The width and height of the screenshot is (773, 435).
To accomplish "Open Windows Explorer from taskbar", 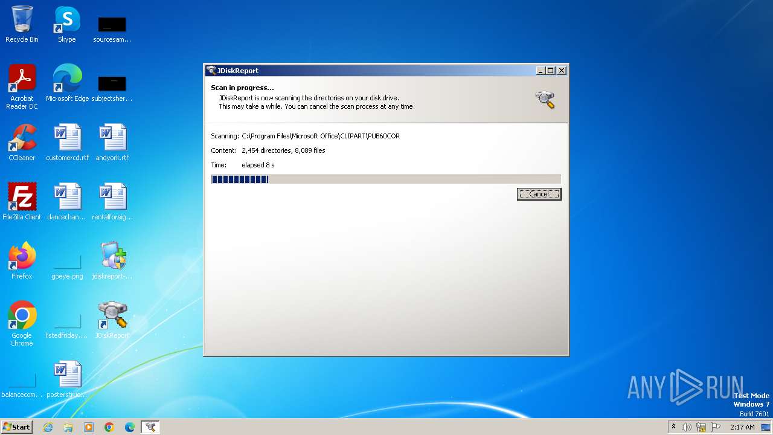I will tap(68, 427).
